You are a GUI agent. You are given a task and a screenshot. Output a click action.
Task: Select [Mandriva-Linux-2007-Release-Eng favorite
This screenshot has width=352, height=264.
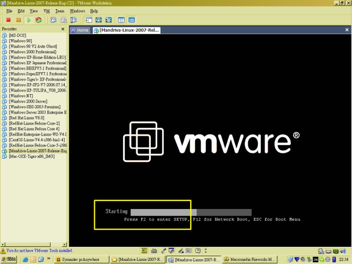point(34,151)
